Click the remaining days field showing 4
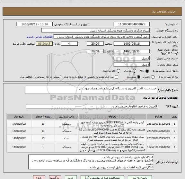Screen dimensions: 185x179 tap(69, 44)
